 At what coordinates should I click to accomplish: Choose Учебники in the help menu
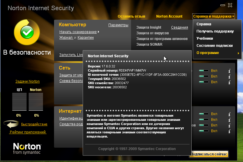pyautogui.click(x=204, y=38)
